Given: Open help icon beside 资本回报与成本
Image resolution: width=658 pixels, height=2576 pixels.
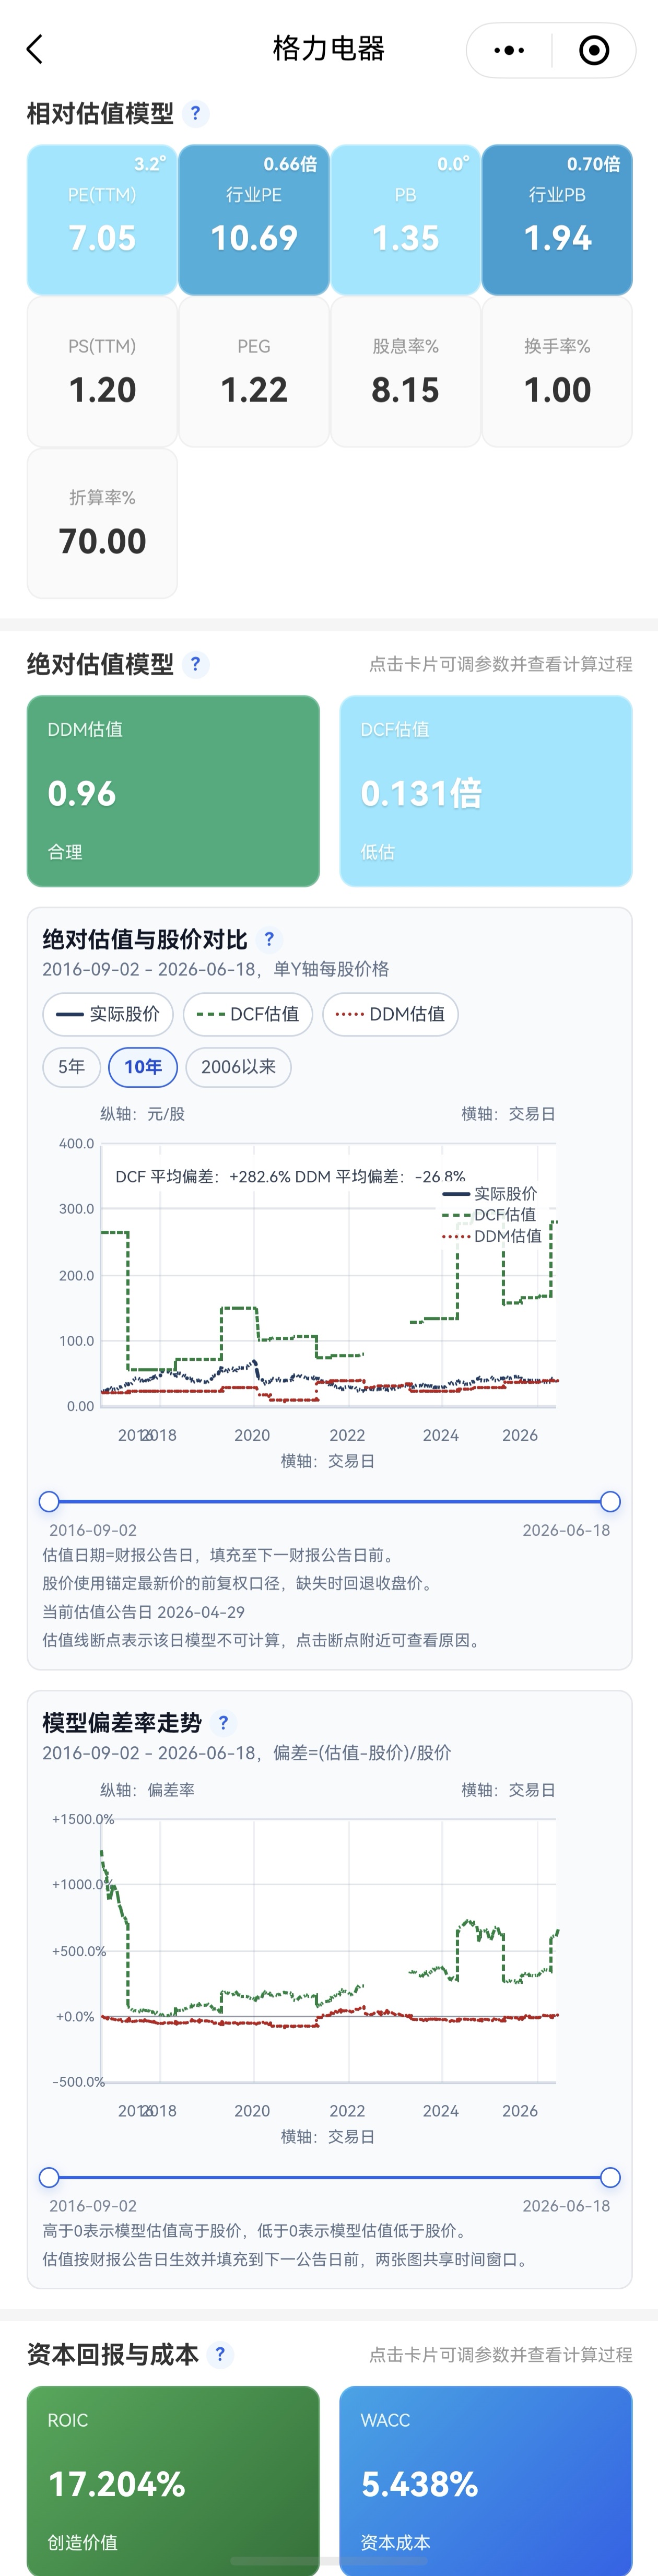Looking at the screenshot, I should pyautogui.click(x=220, y=2354).
